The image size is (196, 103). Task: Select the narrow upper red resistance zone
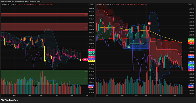(45, 15)
